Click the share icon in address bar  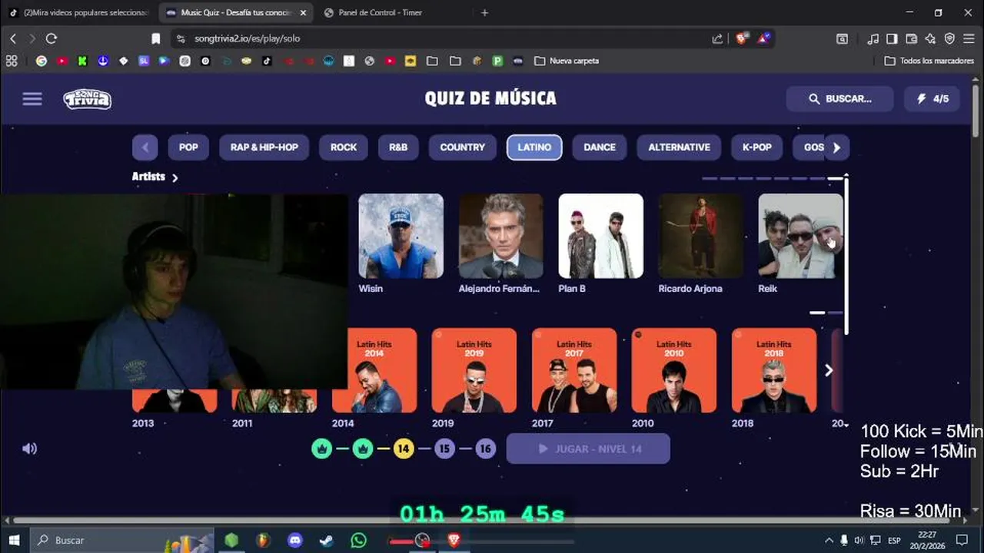717,38
